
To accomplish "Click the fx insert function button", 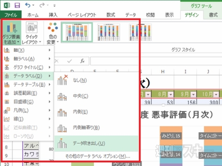I will (x=82, y=61).
